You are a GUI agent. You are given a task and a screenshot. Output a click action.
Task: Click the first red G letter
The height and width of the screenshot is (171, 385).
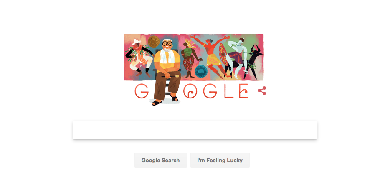[142, 91]
